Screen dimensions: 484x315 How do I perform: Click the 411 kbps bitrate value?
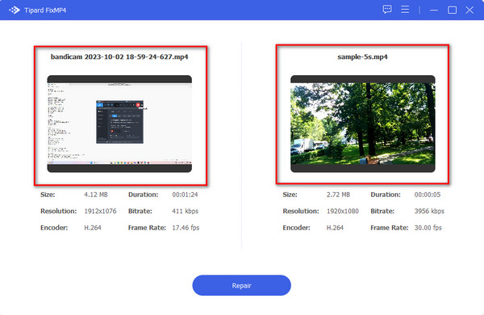point(185,211)
